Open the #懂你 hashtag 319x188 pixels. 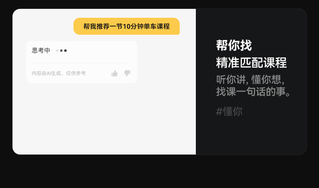229,111
